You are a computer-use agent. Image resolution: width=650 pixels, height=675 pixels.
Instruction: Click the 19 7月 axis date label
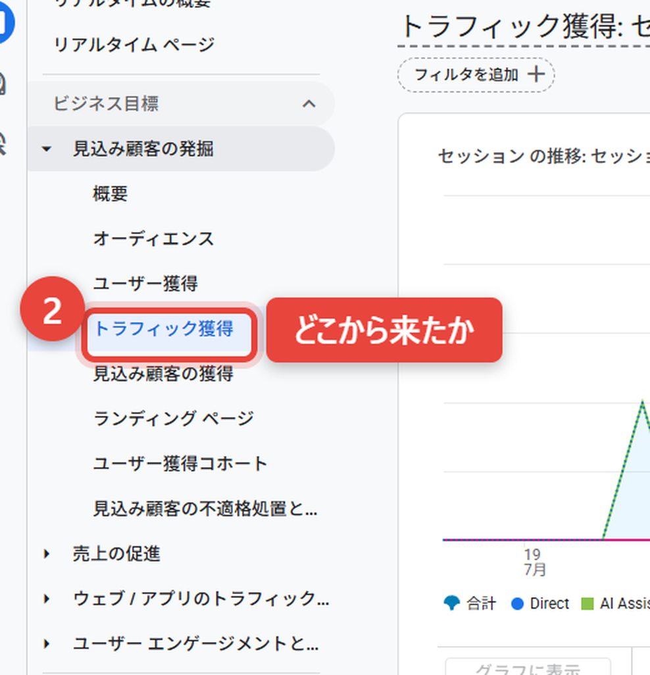point(534,562)
